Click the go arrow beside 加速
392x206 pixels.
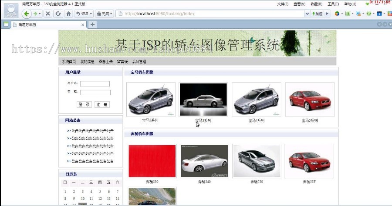click(327, 14)
